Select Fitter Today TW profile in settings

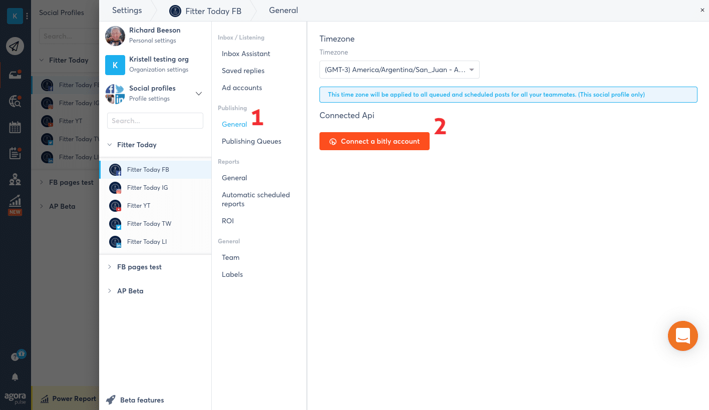tap(155, 224)
